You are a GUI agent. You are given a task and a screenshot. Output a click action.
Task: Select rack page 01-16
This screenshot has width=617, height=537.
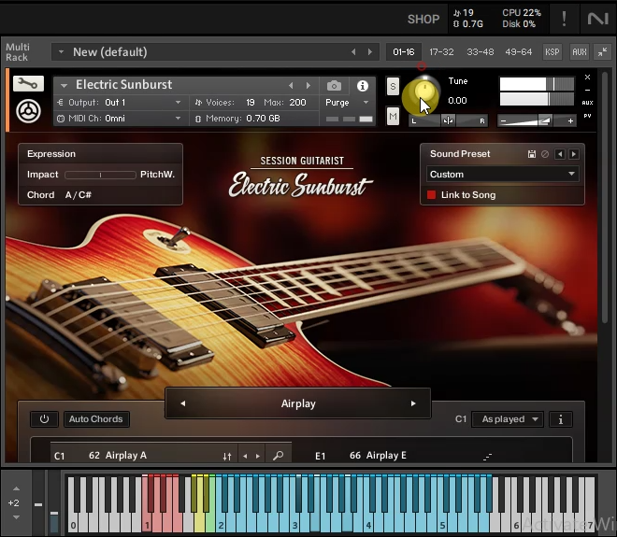(x=403, y=52)
